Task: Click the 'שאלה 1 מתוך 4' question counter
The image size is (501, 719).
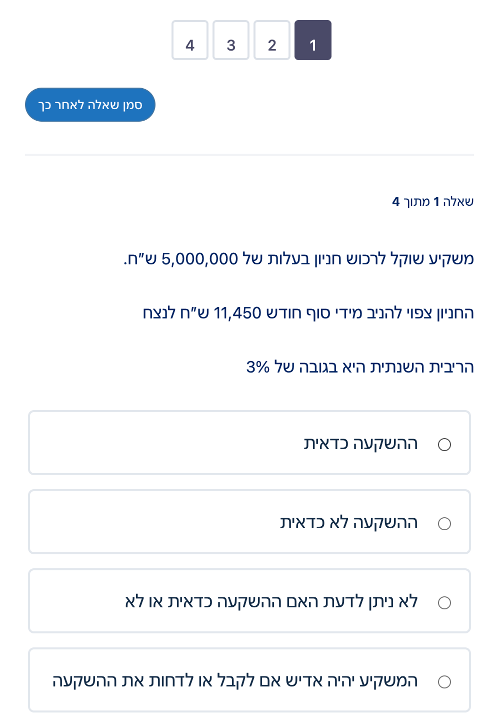Action: pyautogui.click(x=432, y=202)
